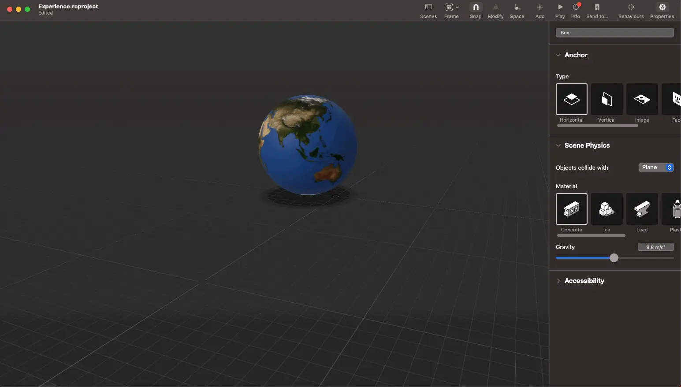Expand the Accessibility section

click(x=558, y=281)
